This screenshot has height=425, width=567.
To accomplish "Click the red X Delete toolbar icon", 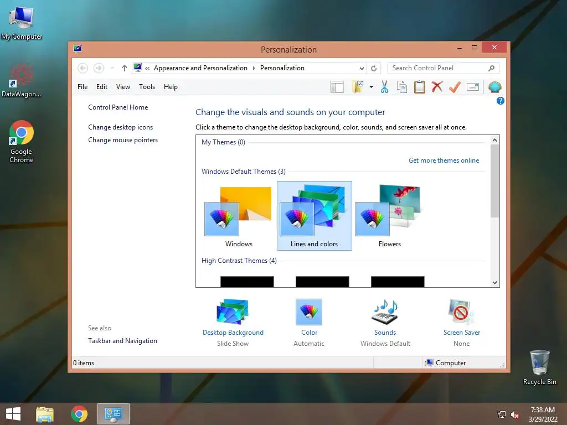I will (x=437, y=87).
